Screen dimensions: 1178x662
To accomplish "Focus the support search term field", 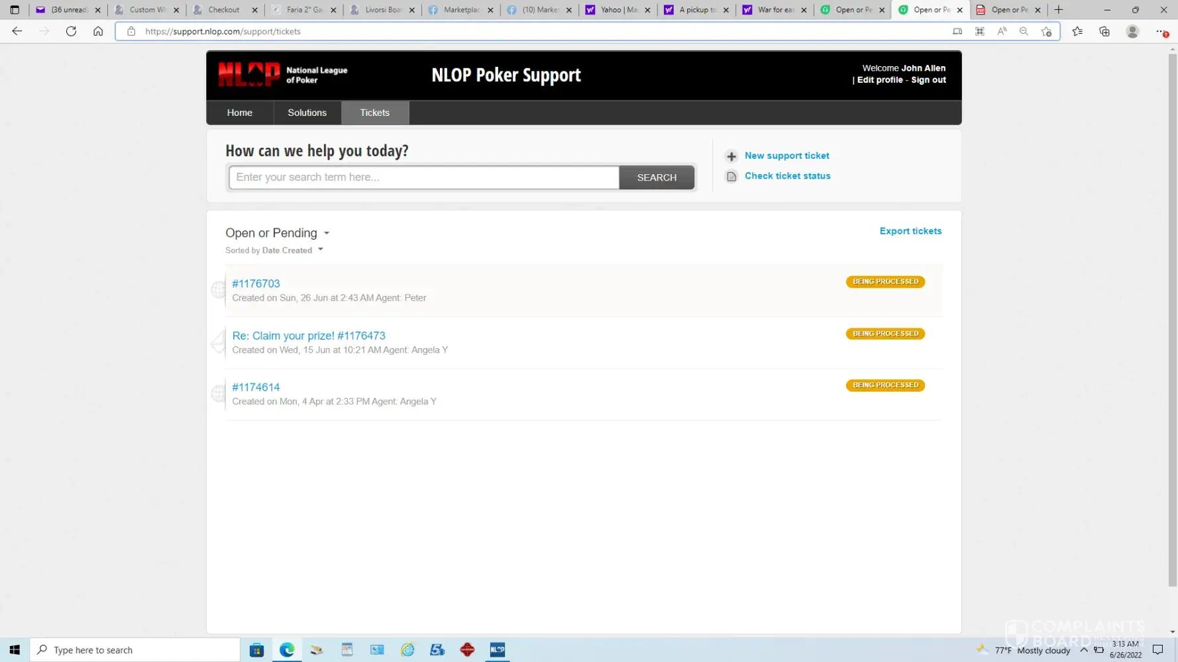I will point(424,177).
